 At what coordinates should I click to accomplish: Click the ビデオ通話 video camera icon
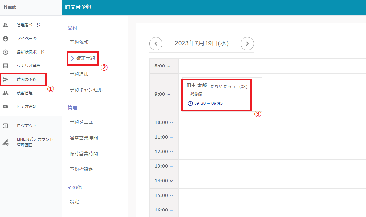6,107
